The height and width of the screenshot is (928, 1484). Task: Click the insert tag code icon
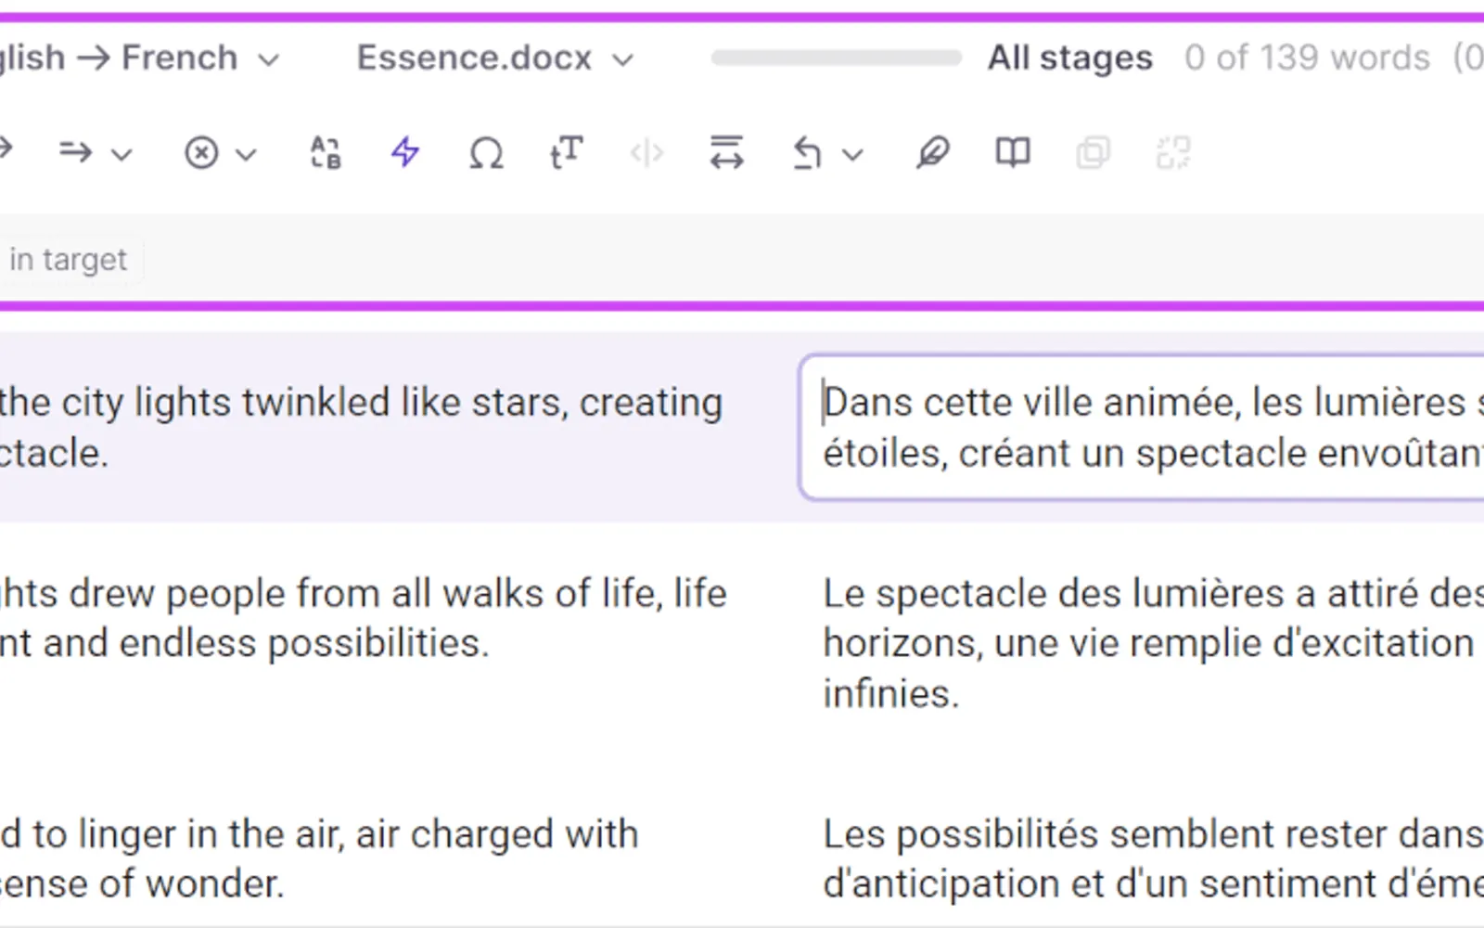[646, 152]
